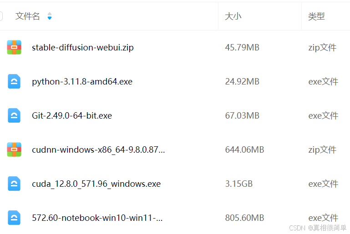The width and height of the screenshot is (350, 234).
Task: Click the cudnn-windows zip archive icon
Action: (x=14, y=149)
